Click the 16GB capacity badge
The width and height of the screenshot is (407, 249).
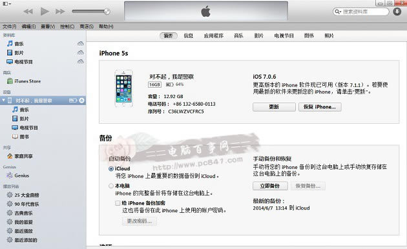tap(154, 85)
